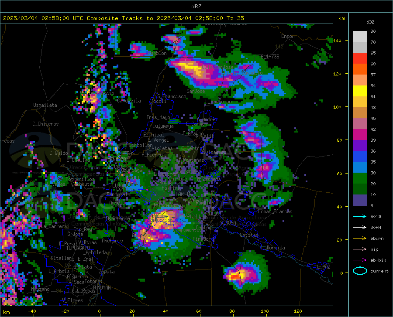Click the Catitas place label

[x=249, y=235]
